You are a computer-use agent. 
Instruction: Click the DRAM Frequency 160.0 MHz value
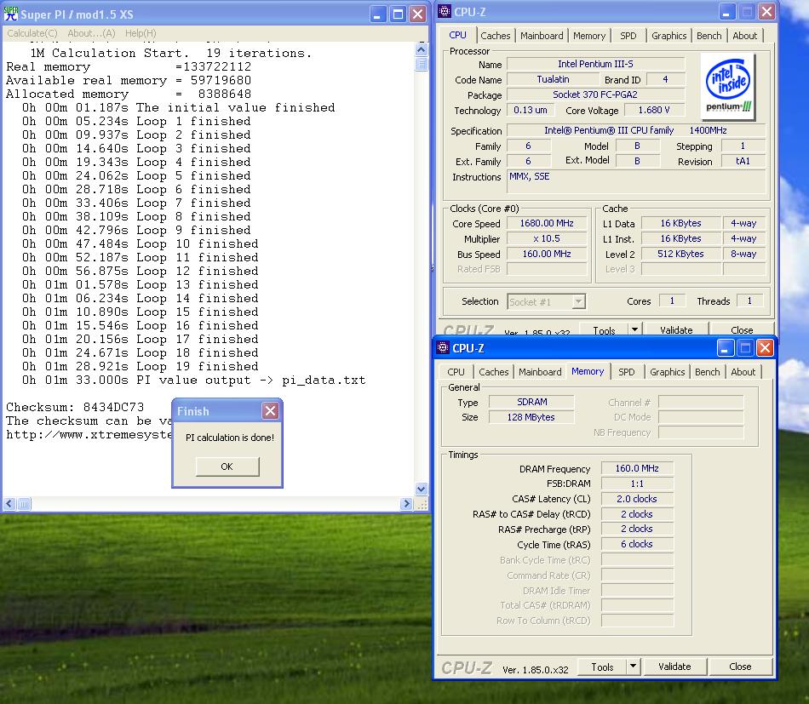[637, 468]
